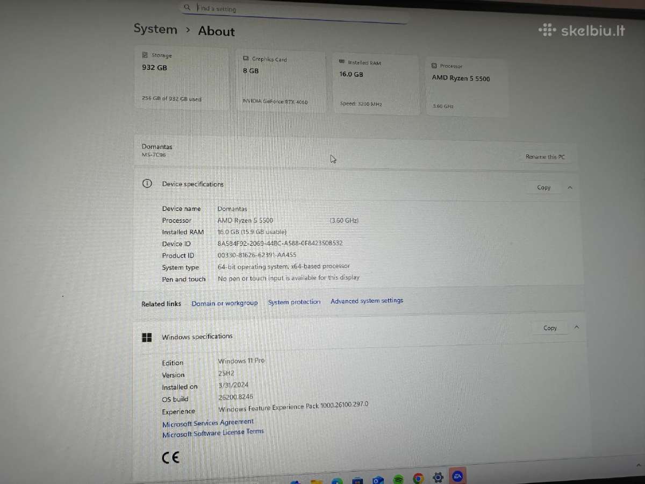Click the search magnifier icon
The width and height of the screenshot is (645, 484).
tap(187, 8)
